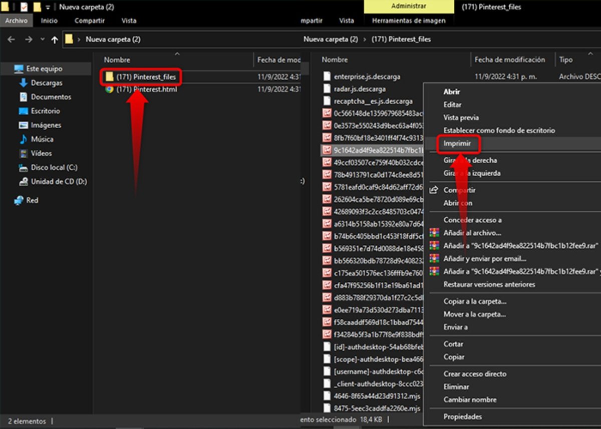Click the Imágenes pictures icon in sidebar

click(23, 125)
